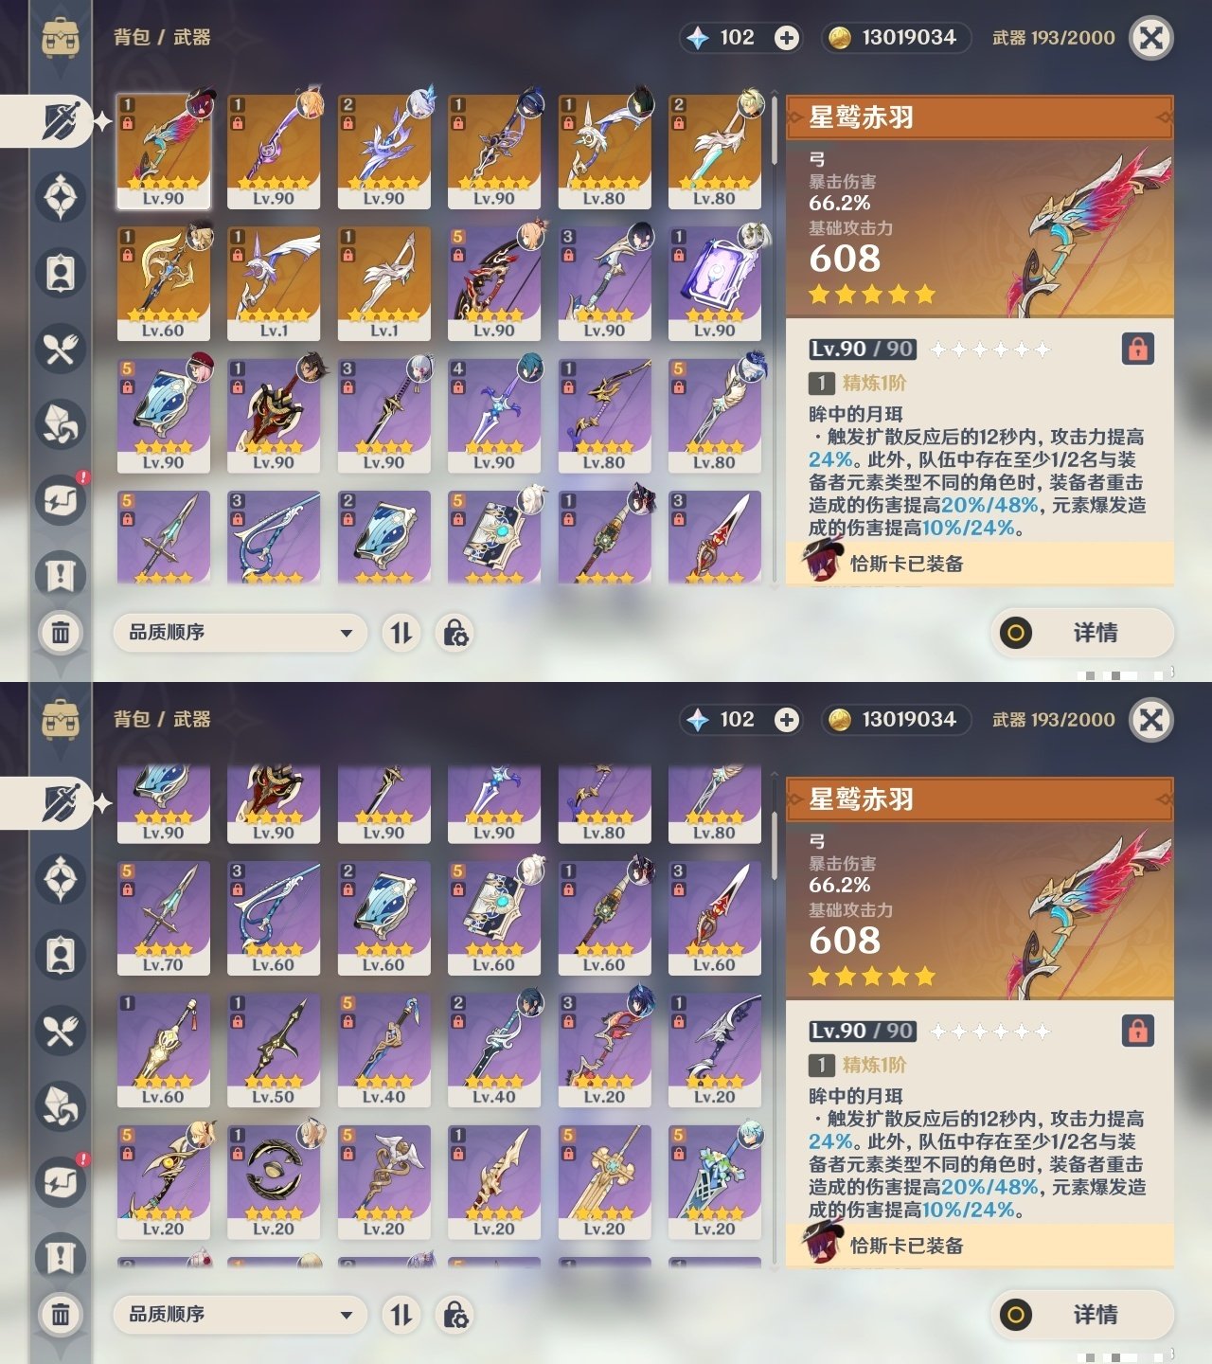Open the Food tab in upper sidebar

[x=61, y=349]
